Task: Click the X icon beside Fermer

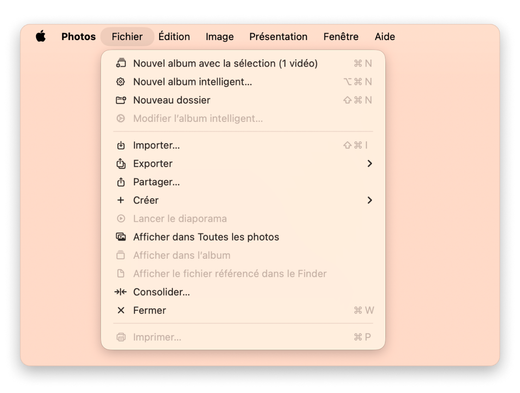Action: pyautogui.click(x=121, y=310)
